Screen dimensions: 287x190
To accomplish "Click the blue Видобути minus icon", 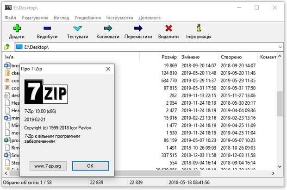I will point(47,28).
